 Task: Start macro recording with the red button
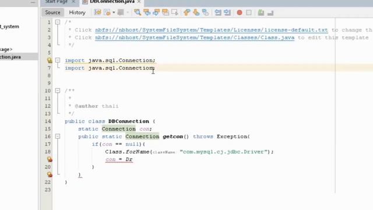pos(240,13)
